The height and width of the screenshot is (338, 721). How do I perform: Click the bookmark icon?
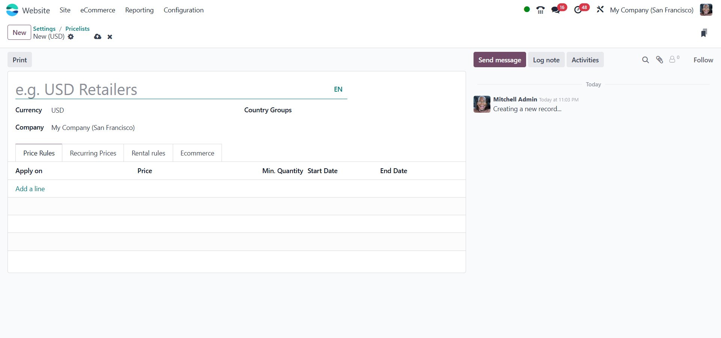click(x=704, y=33)
